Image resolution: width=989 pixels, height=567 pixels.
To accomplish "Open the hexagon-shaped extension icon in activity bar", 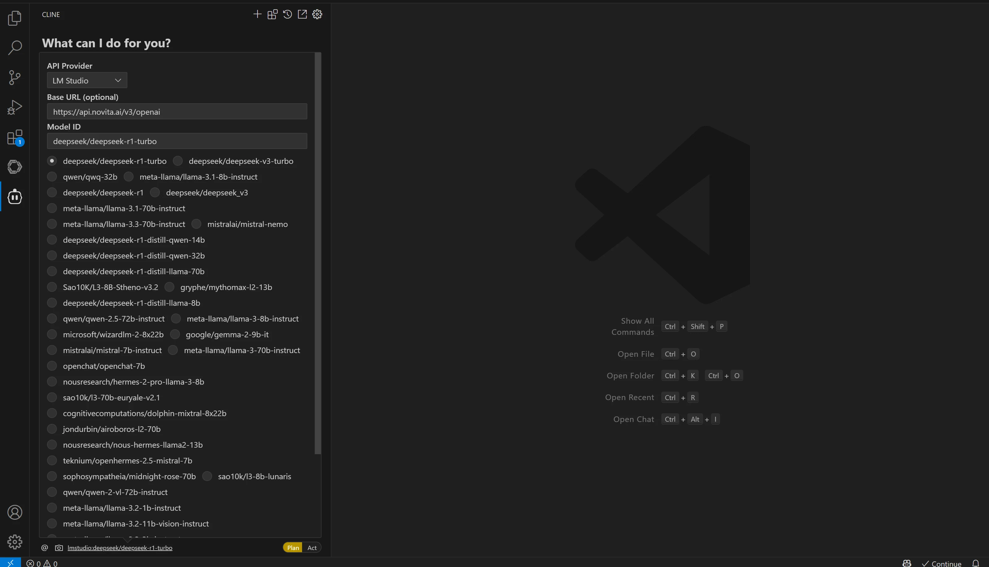I will (15, 167).
